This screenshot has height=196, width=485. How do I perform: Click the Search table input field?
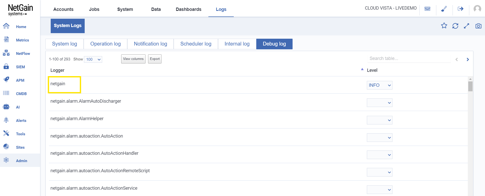point(409,58)
